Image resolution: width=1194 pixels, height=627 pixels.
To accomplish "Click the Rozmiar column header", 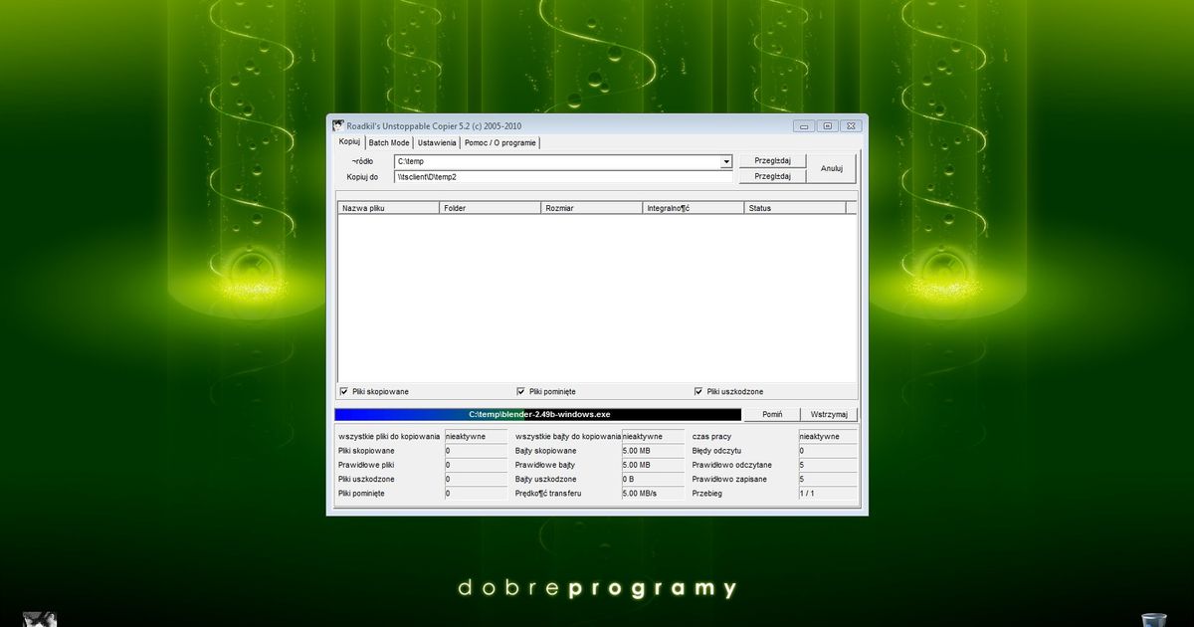I will (592, 208).
